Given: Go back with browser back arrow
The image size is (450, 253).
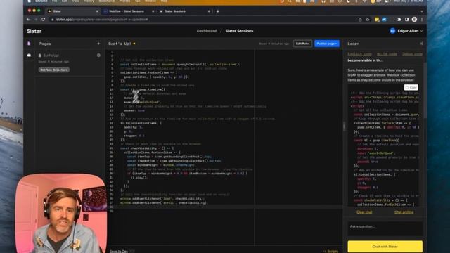Looking at the screenshot, I should 28,20.
